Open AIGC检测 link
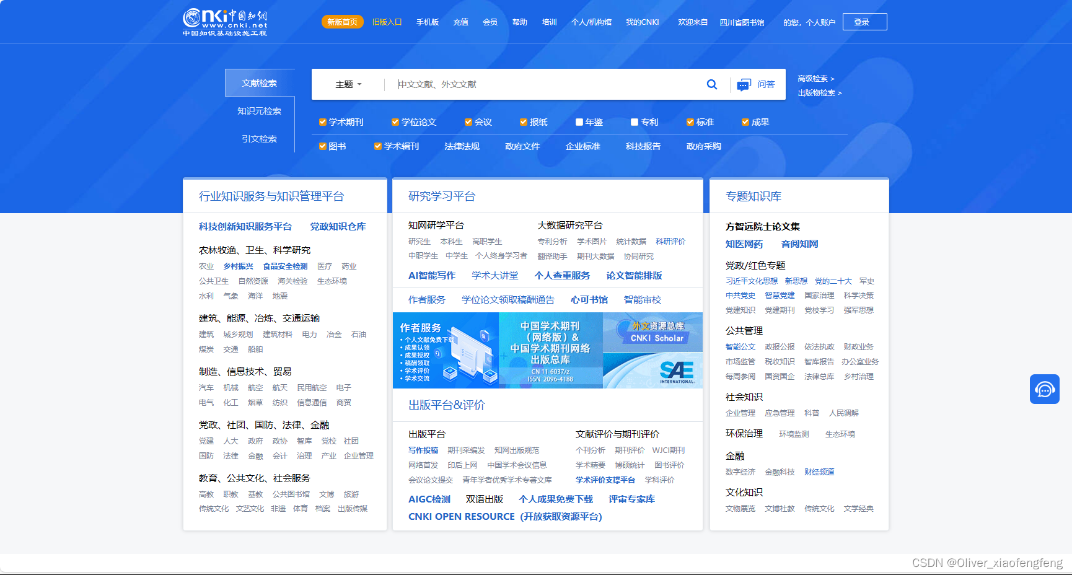Screen dimensions: 1072x575 (x=429, y=499)
